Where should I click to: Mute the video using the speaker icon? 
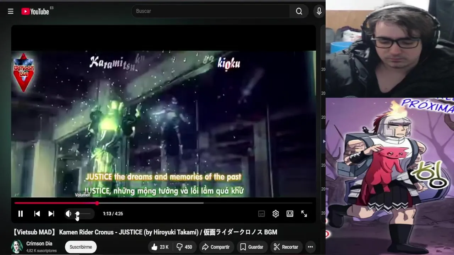(68, 214)
